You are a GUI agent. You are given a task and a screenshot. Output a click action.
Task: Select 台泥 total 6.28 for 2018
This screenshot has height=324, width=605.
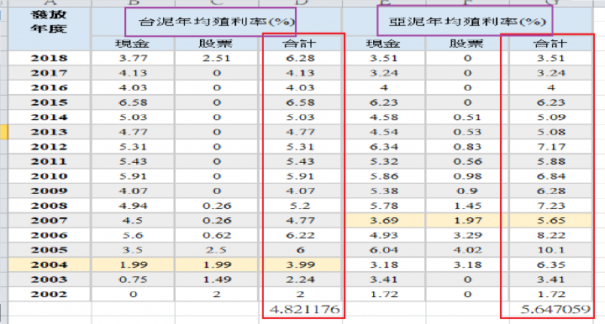300,58
